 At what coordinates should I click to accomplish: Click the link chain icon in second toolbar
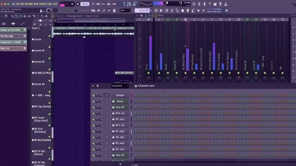coord(109,11)
